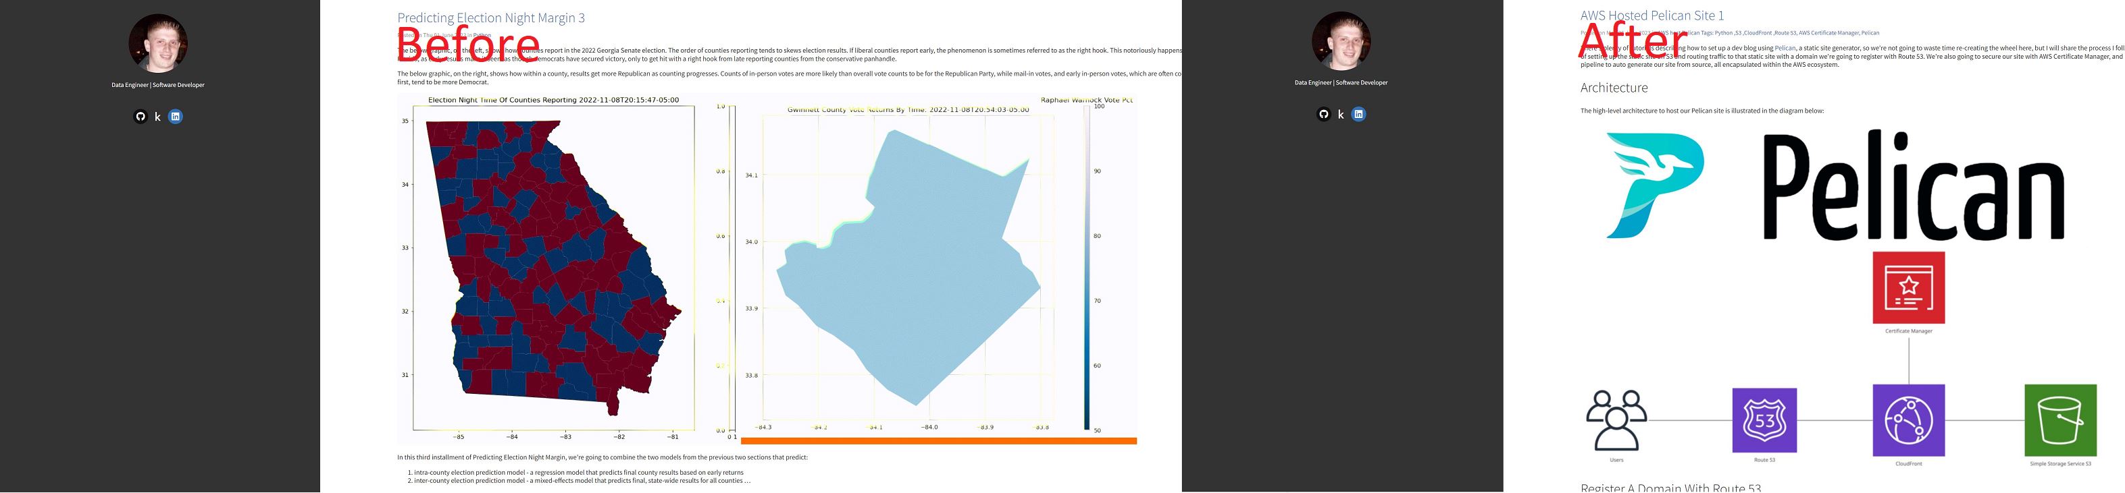This screenshot has height=493, width=2125.
Task: Open the Predicting Election Night Margin 3 title
Action: [x=491, y=18]
